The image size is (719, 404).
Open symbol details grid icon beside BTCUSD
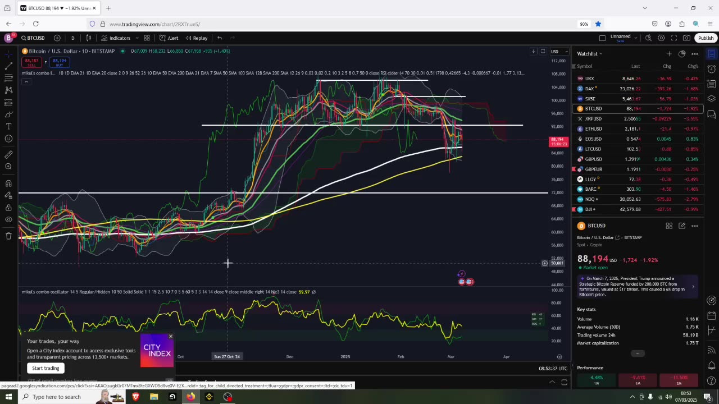669,226
